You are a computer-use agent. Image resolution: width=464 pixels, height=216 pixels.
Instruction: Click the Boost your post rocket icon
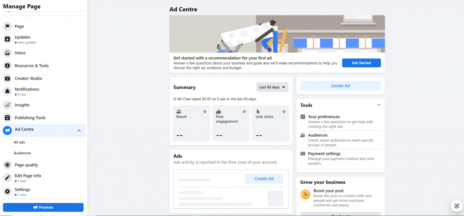point(305,194)
